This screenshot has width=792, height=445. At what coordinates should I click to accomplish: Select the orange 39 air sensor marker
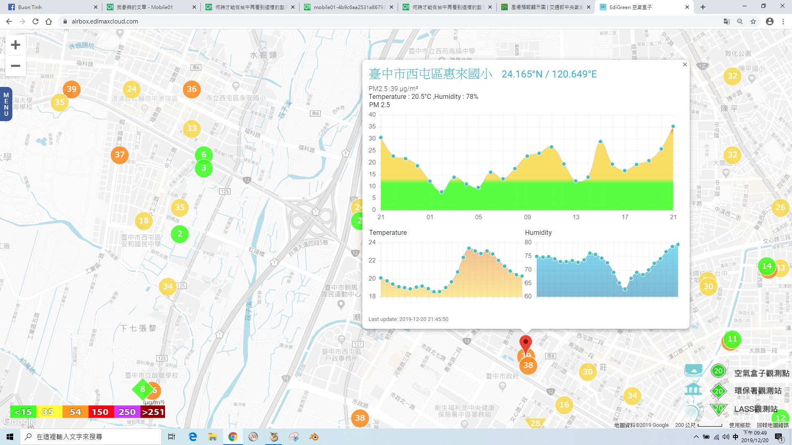pos(72,89)
